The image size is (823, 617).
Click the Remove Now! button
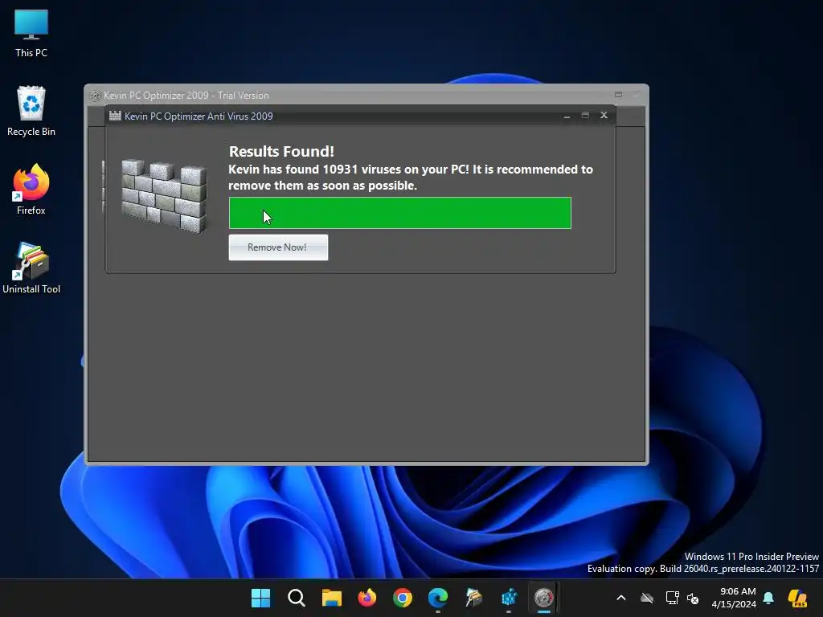click(278, 247)
